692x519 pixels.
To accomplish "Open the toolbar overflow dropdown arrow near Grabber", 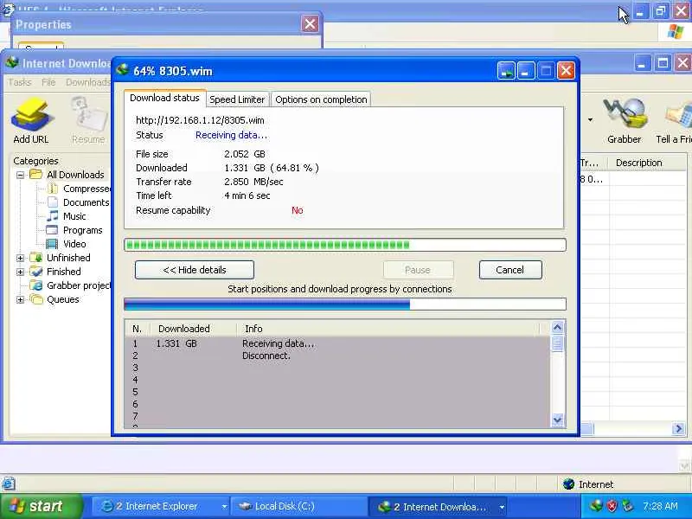I will click(590, 119).
